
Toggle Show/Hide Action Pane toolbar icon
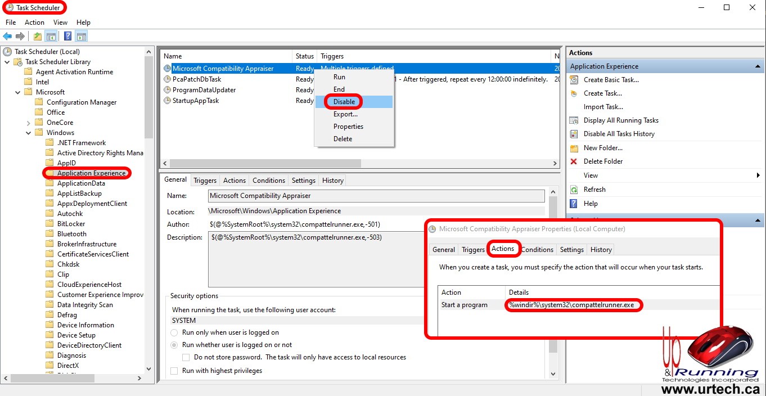coord(82,37)
